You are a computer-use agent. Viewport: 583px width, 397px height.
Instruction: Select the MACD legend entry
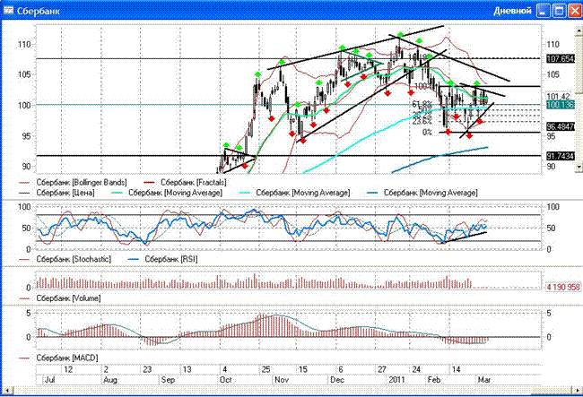58,358
